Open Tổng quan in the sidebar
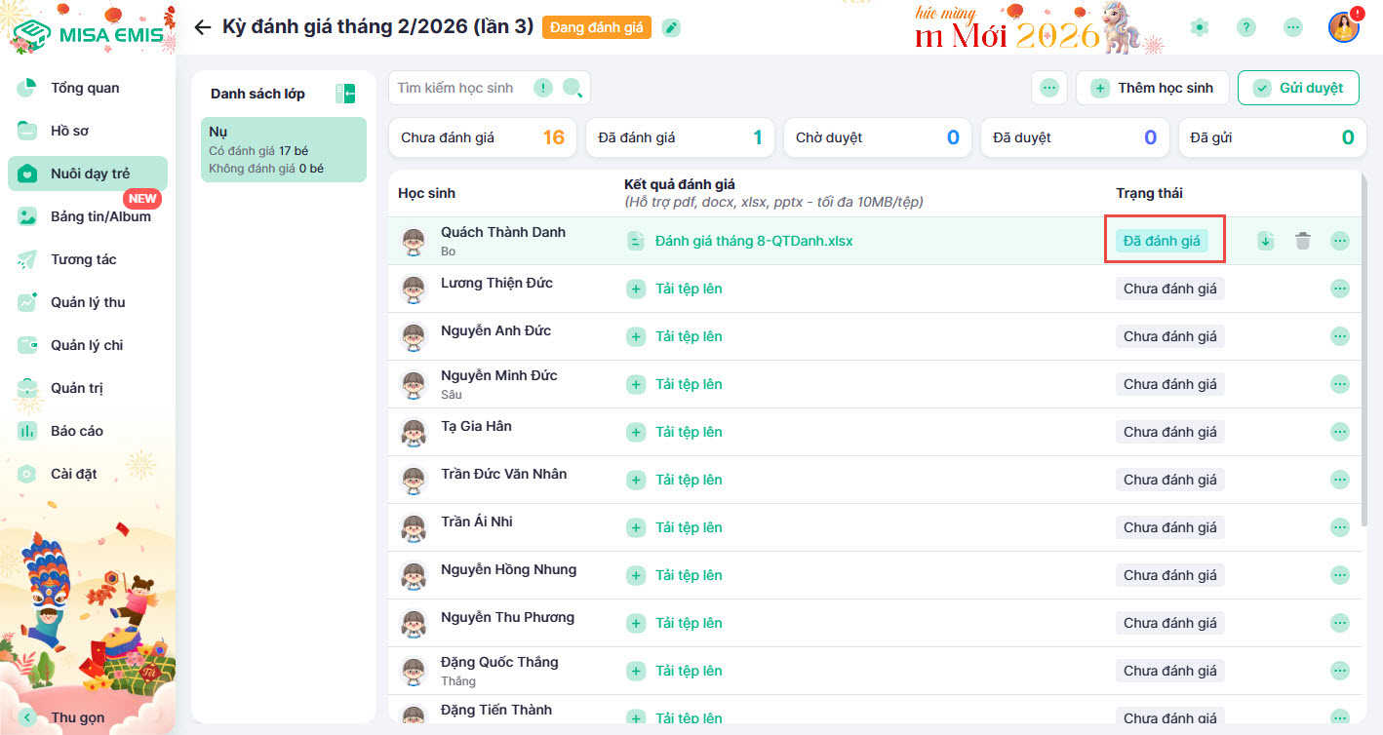The width and height of the screenshot is (1383, 735). tap(85, 88)
